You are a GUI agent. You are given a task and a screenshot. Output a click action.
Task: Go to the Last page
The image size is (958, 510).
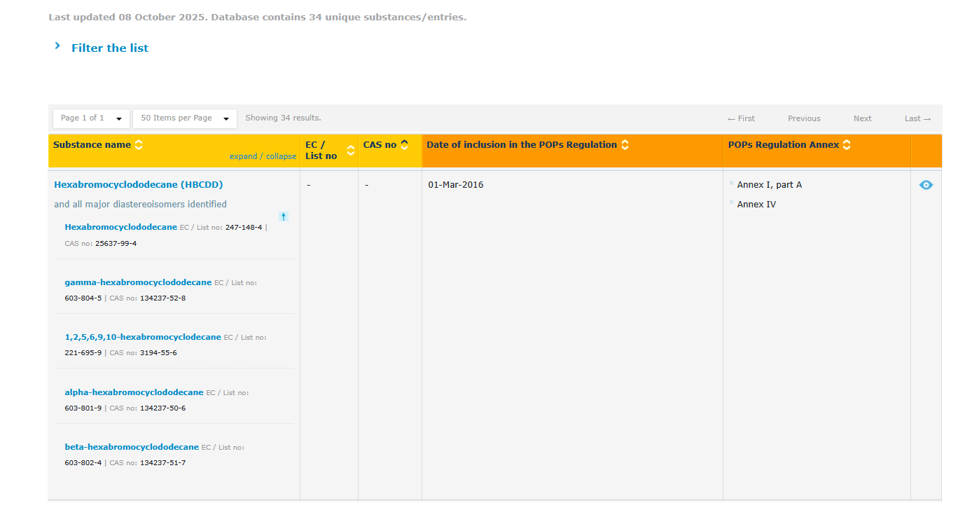917,118
